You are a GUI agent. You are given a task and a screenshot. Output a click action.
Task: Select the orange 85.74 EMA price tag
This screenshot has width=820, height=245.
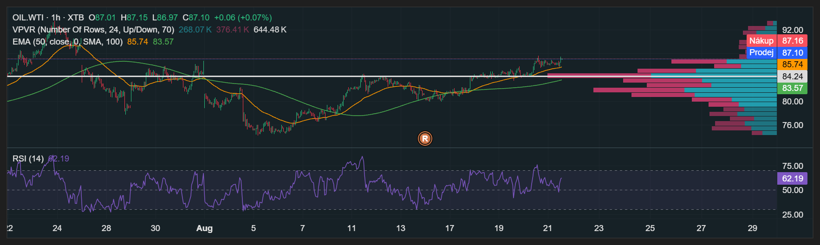pos(792,64)
